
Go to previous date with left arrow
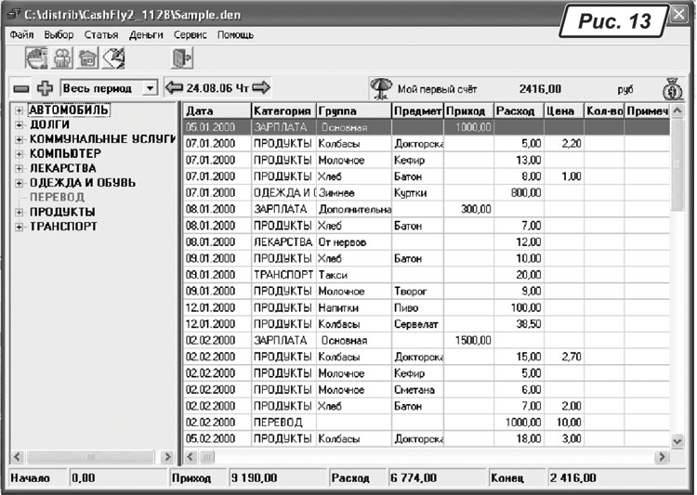point(174,88)
